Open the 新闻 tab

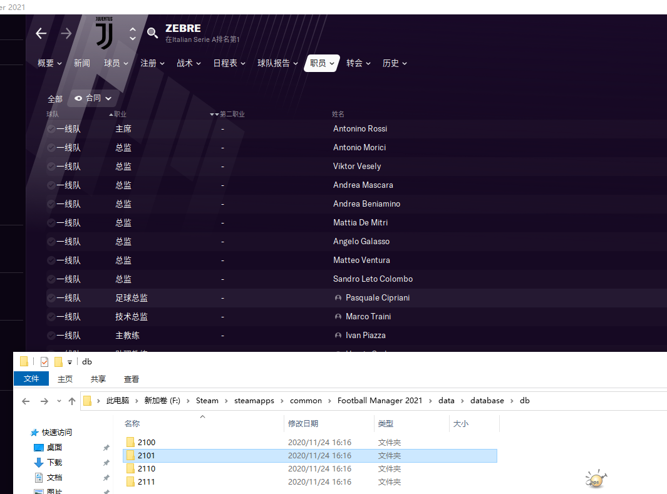coord(81,63)
